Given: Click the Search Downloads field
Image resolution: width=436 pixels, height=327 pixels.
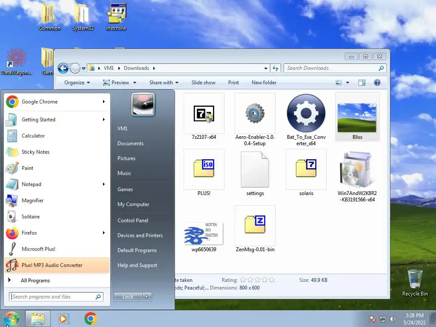Looking at the screenshot, I should [335, 68].
